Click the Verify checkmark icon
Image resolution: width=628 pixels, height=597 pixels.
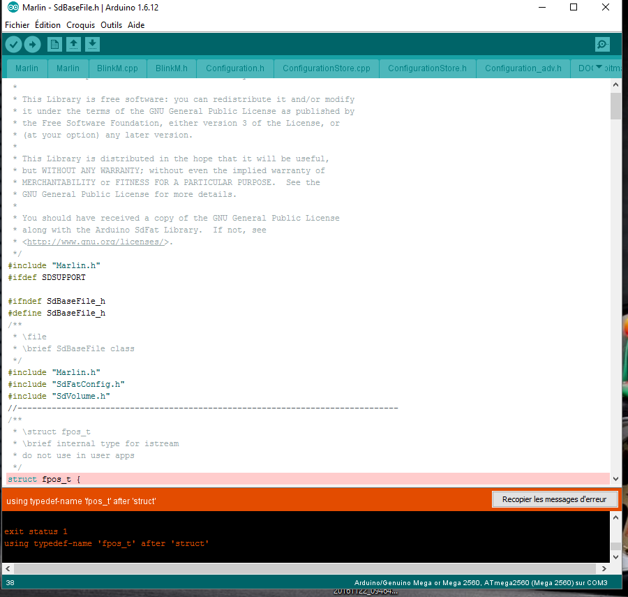click(x=14, y=44)
